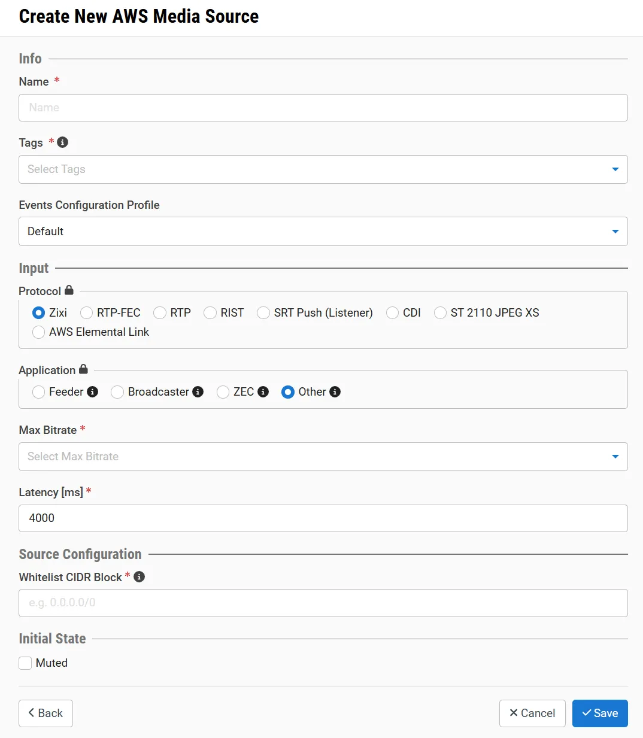Select the RIST protocol
Image resolution: width=643 pixels, height=738 pixels.
(x=210, y=313)
